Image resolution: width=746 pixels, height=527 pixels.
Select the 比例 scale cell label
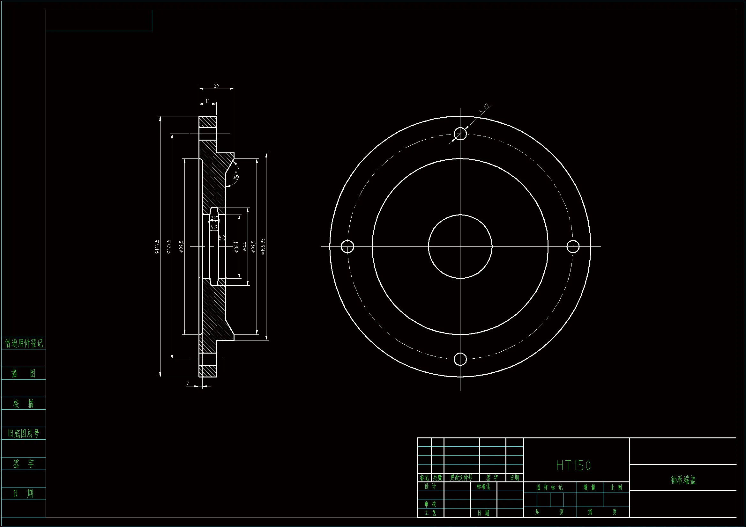[616, 487]
